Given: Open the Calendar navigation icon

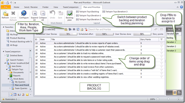Looking at the screenshot, I should click(15, 94).
